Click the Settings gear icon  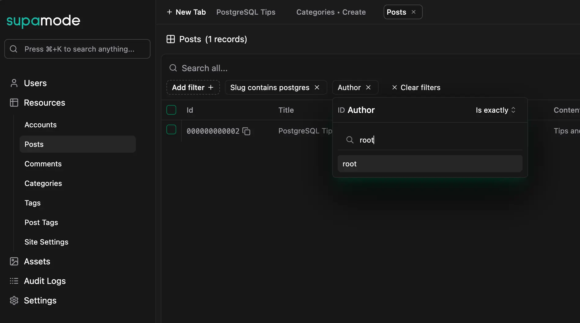click(x=14, y=300)
